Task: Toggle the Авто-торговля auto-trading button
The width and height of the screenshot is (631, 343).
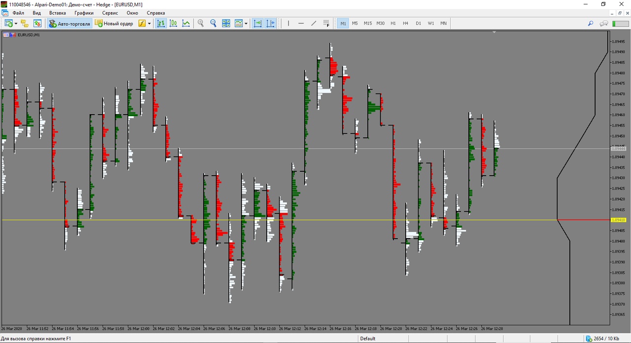Action: click(70, 23)
